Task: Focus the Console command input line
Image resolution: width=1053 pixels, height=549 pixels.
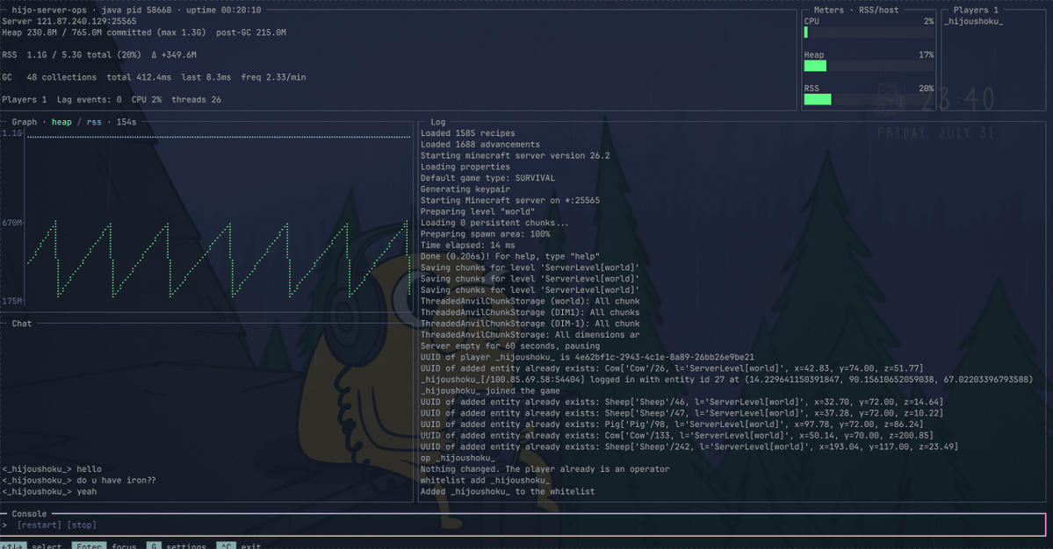Action: (x=523, y=524)
